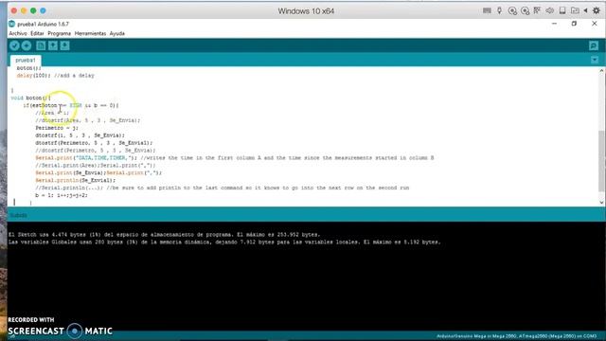Click the "Subido" status message
This screenshot has width=606, height=341.
point(19,215)
